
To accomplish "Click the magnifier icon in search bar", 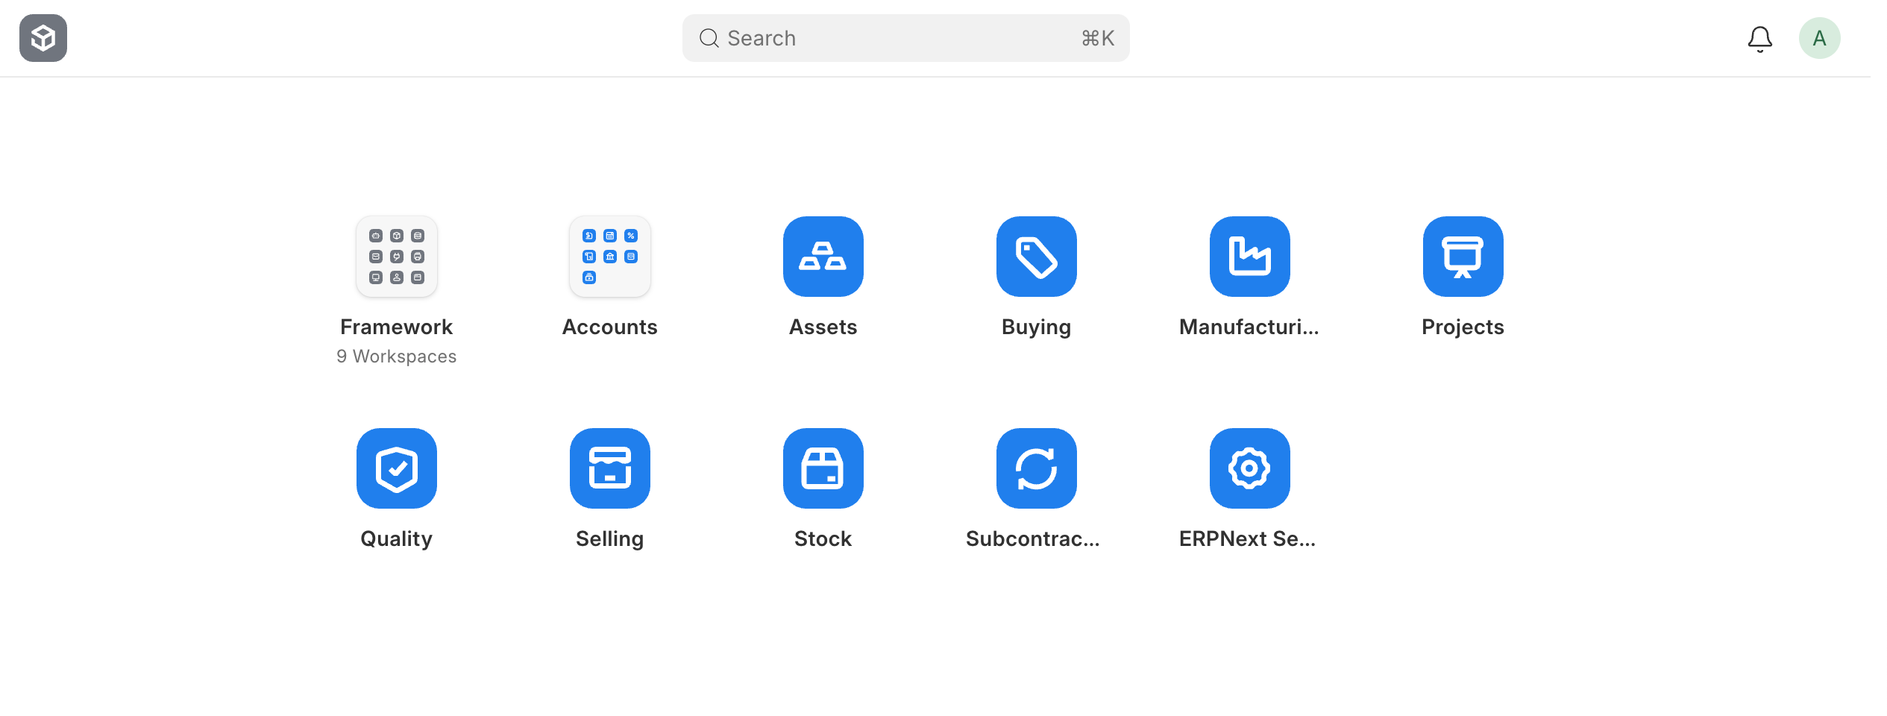I will point(709,38).
